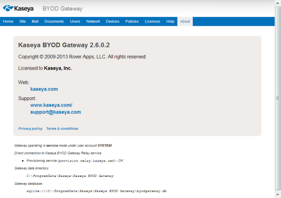
Task: Click the Kaseya logo
Action: pyautogui.click(x=18, y=8)
